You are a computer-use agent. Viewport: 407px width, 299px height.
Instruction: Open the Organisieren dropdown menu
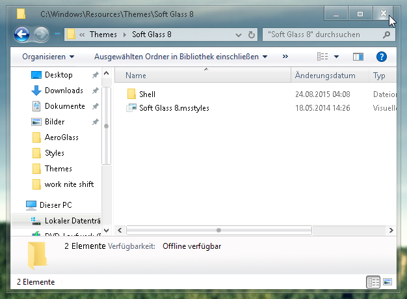click(x=48, y=57)
